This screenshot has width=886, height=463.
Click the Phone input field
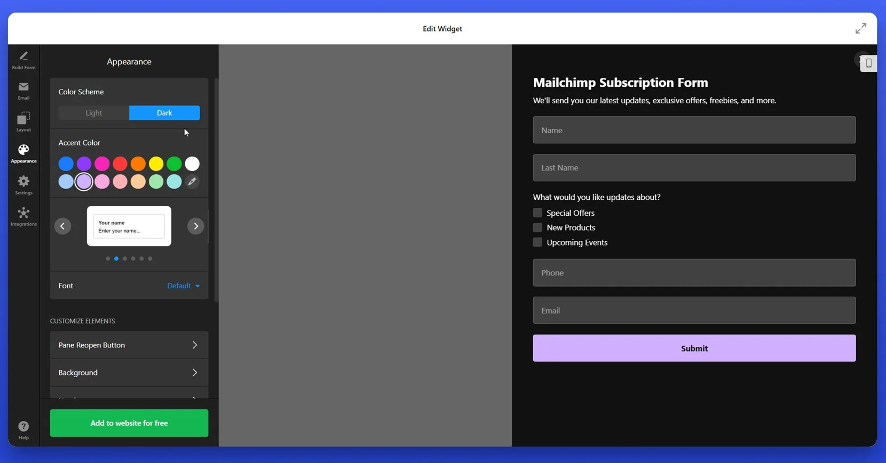click(x=694, y=273)
